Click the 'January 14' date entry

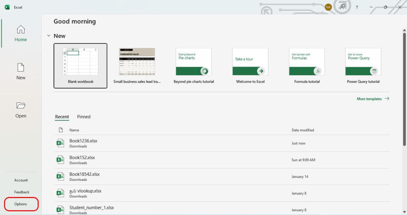(x=300, y=176)
